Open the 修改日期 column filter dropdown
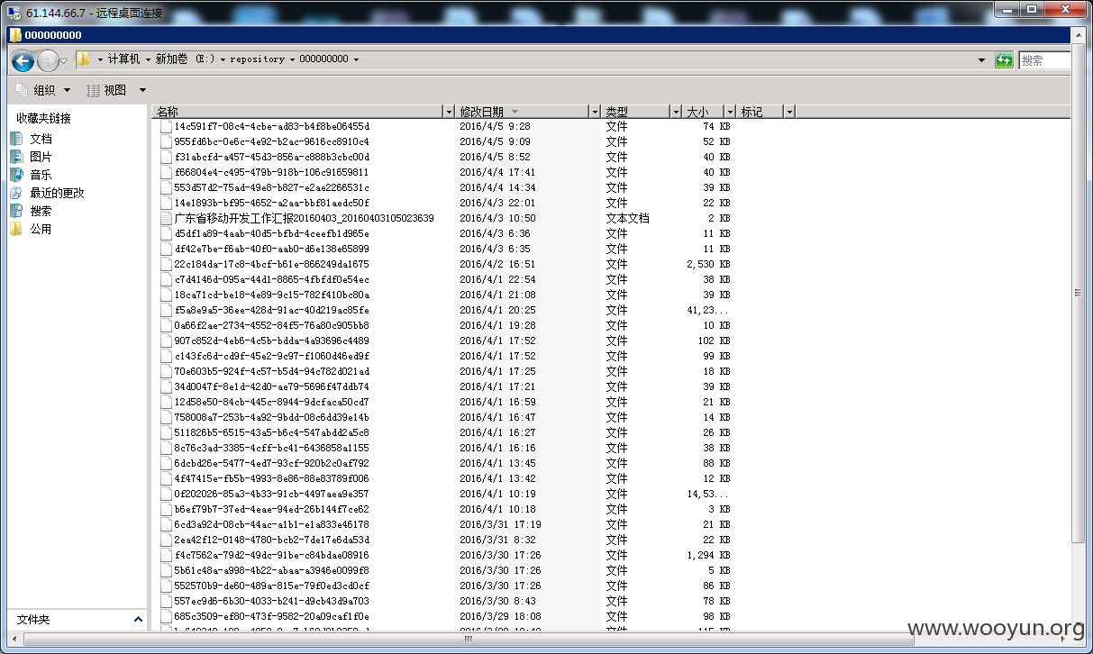The width and height of the screenshot is (1093, 654). [594, 112]
